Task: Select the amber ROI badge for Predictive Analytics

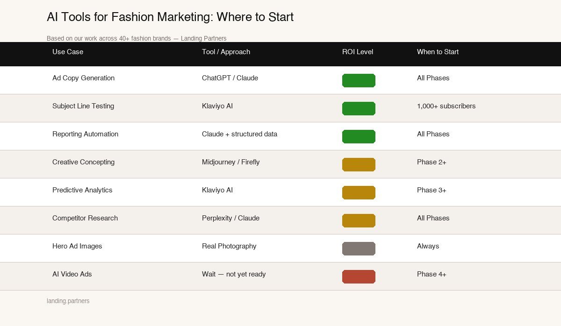Action: [x=359, y=192]
